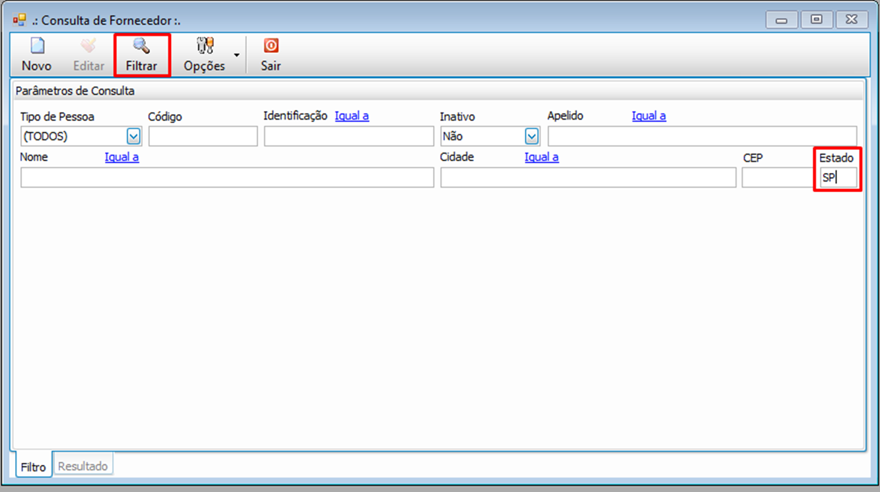This screenshot has width=880, height=492.
Task: Switch to the Resultado tab
Action: click(x=83, y=466)
